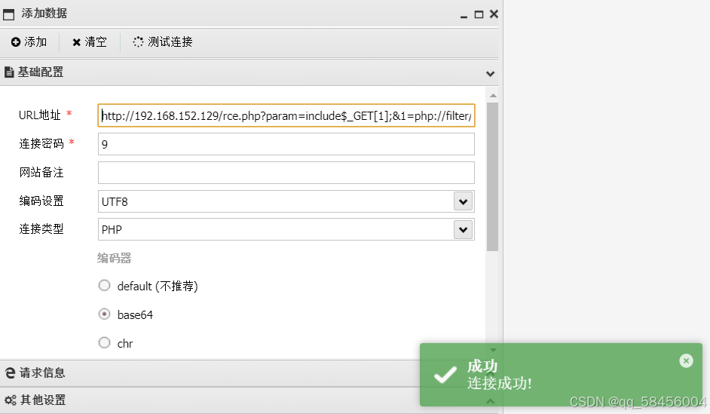Screen dimensions: 710x414
Task: Click the 测试连接 test connection button
Action: [x=163, y=42]
